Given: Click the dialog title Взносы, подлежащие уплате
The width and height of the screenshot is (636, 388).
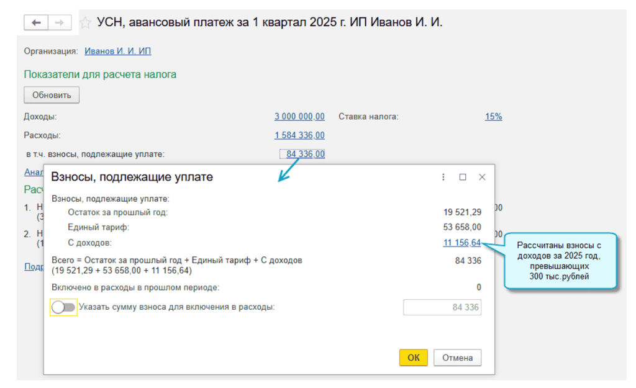Looking at the screenshot, I should [x=132, y=177].
